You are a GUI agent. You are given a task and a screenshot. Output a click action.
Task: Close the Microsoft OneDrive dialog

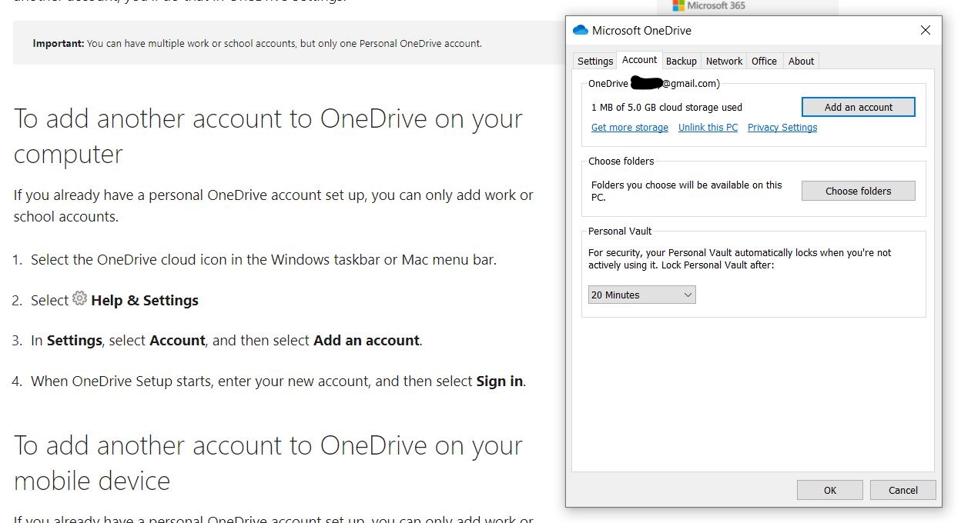coord(926,30)
